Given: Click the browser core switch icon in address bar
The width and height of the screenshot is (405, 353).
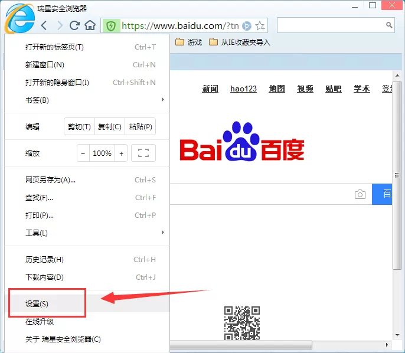Looking at the screenshot, I should 247,26.
